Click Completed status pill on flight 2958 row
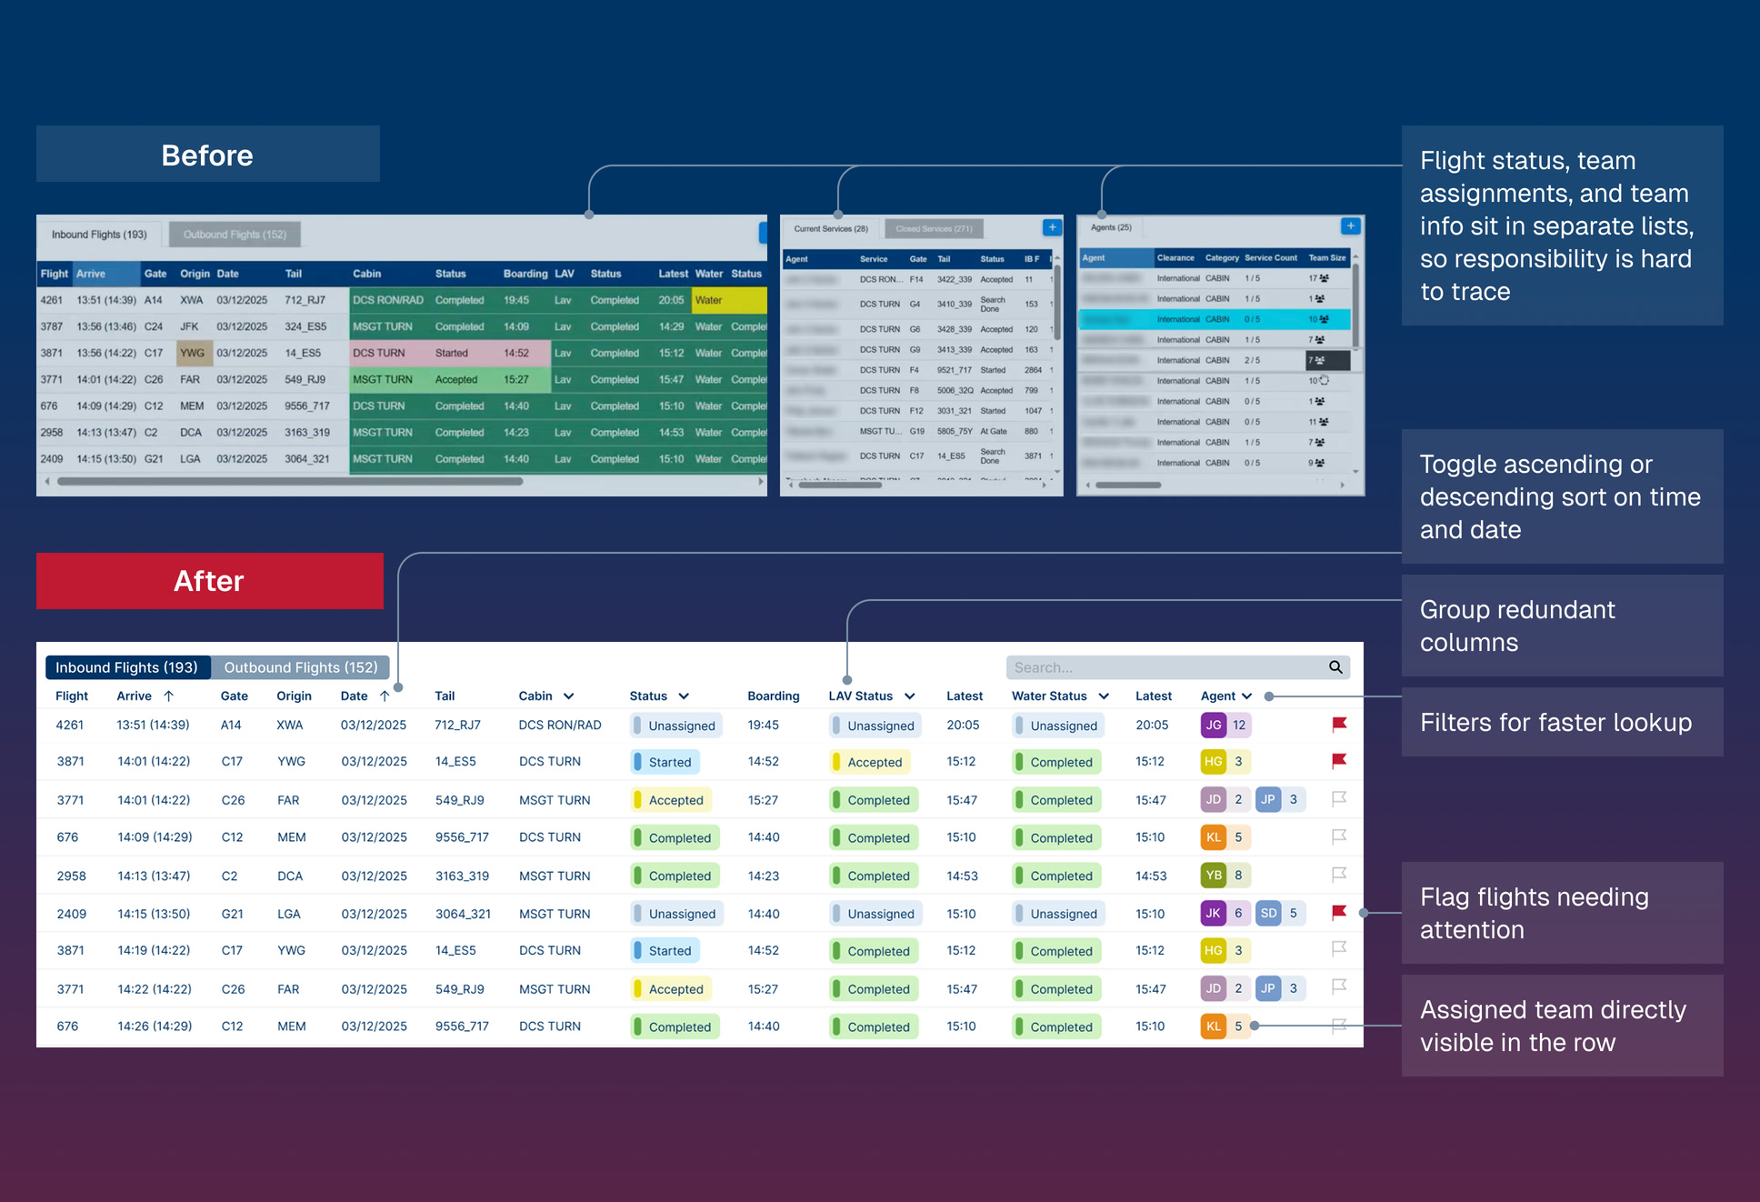 (675, 876)
